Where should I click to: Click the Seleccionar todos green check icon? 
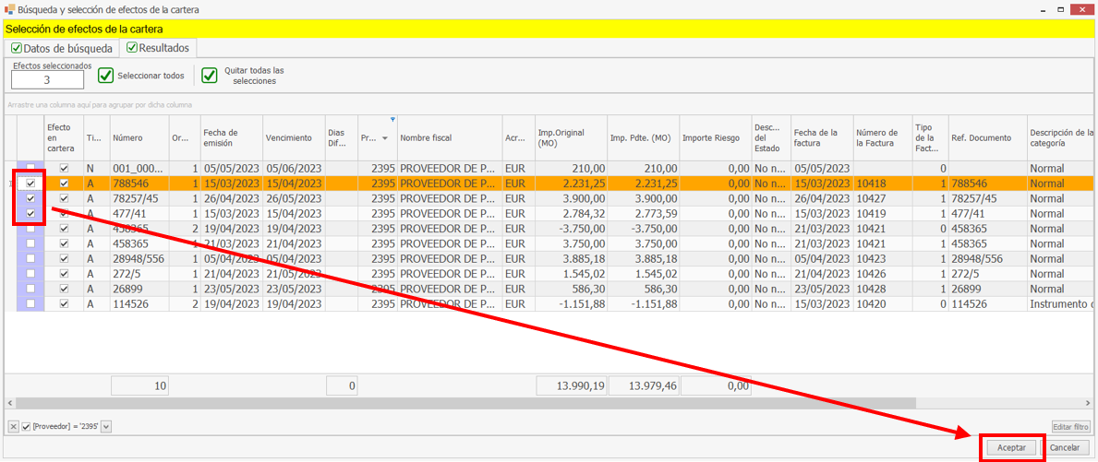tap(106, 76)
